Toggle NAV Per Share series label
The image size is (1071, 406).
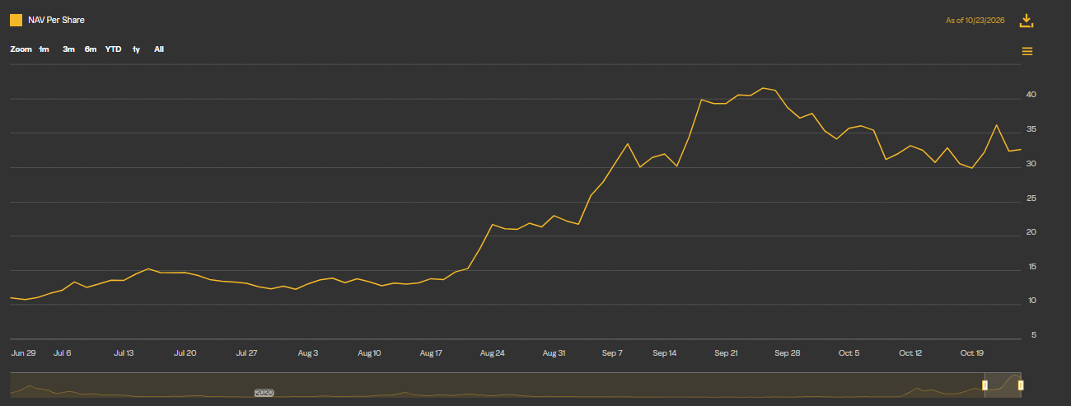pyautogui.click(x=56, y=20)
